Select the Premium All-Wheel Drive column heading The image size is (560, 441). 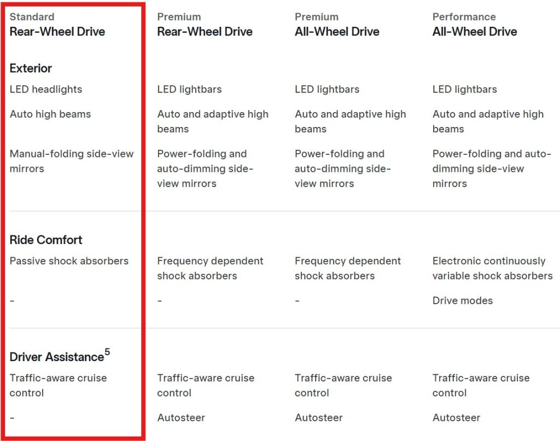tap(337, 25)
